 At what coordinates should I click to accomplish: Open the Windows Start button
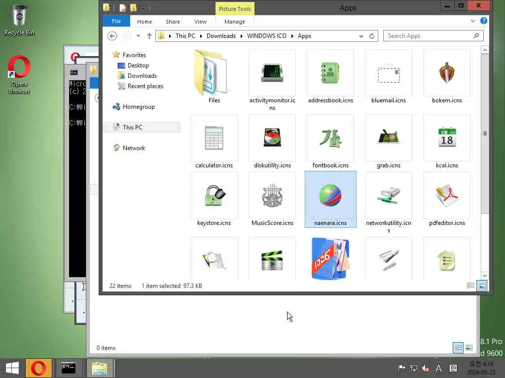point(12,368)
